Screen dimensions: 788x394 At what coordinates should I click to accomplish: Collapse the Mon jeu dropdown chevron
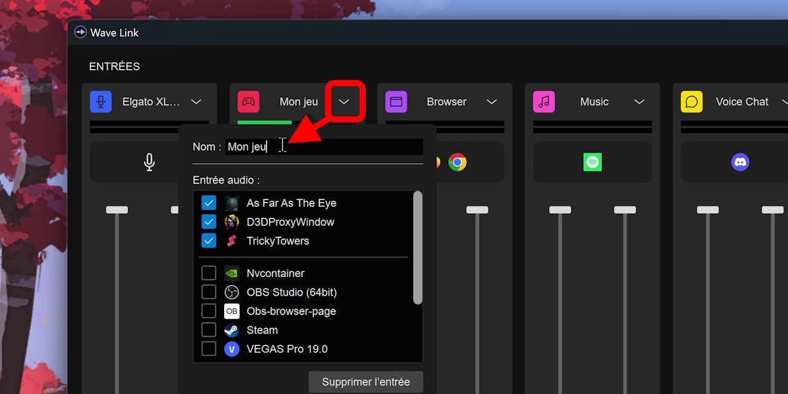click(x=344, y=102)
